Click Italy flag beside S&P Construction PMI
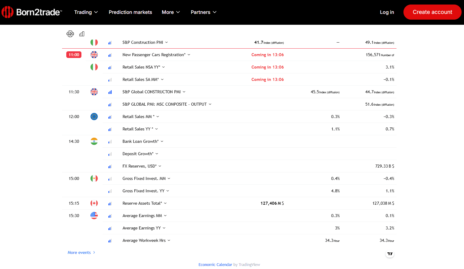464x269 pixels. click(x=94, y=43)
